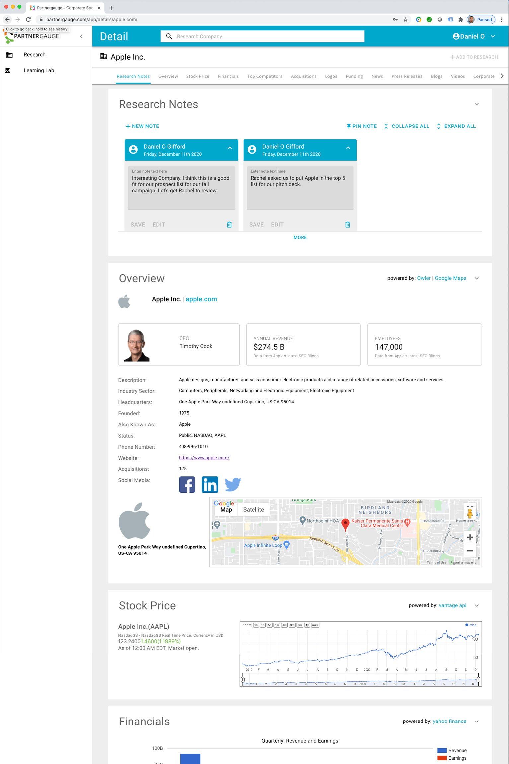Click the blue Revenue legend swatch
This screenshot has width=509, height=764.
click(x=442, y=750)
